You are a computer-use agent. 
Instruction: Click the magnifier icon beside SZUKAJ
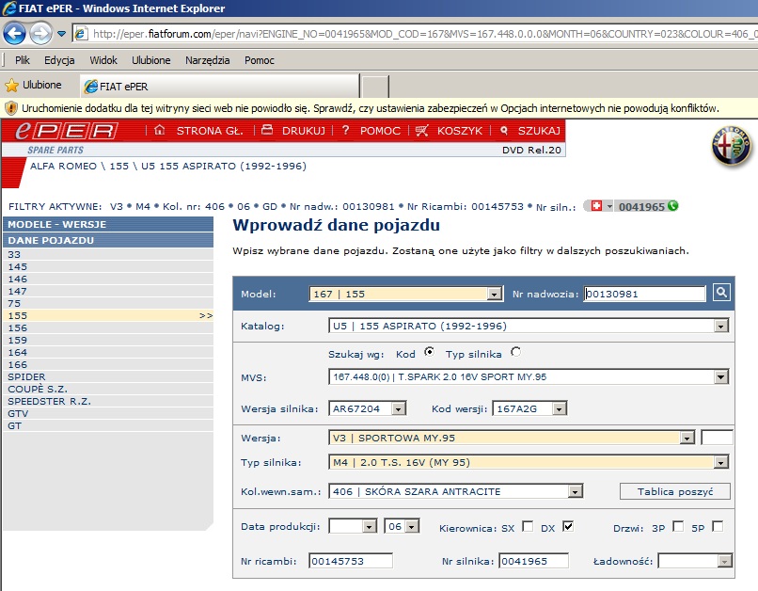tap(504, 130)
